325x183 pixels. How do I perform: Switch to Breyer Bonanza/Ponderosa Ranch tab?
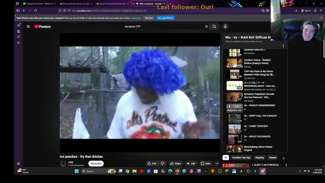(x=112, y=4)
